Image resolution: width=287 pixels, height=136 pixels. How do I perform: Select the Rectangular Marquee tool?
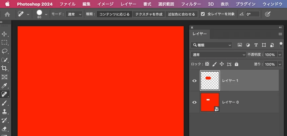(4, 42)
